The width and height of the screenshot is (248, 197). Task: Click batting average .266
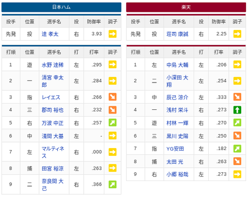97,97
